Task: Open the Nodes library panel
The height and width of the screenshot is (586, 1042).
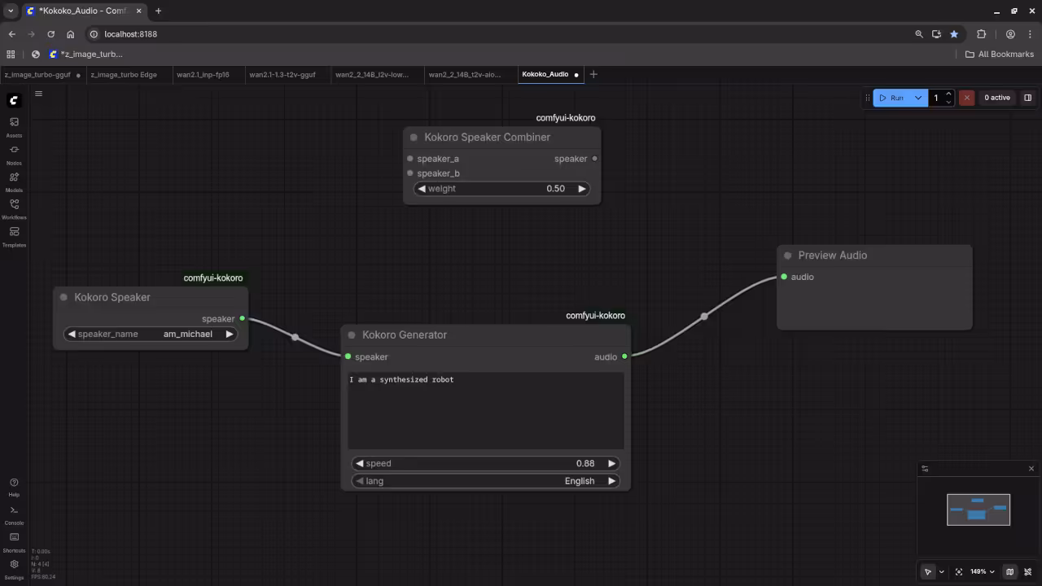Action: click(14, 151)
